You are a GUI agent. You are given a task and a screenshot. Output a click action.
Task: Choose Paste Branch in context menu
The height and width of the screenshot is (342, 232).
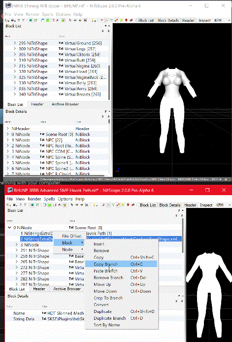[121, 271]
